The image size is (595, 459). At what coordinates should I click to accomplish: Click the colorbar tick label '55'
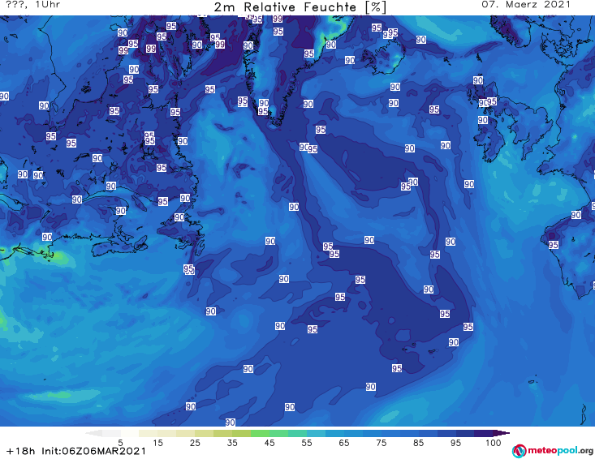[307, 443]
